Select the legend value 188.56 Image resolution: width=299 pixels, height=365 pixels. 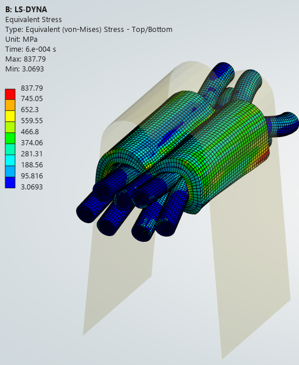coord(32,165)
